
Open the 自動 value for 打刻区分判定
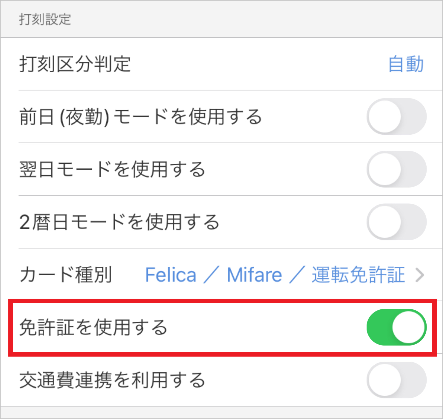[x=406, y=64]
